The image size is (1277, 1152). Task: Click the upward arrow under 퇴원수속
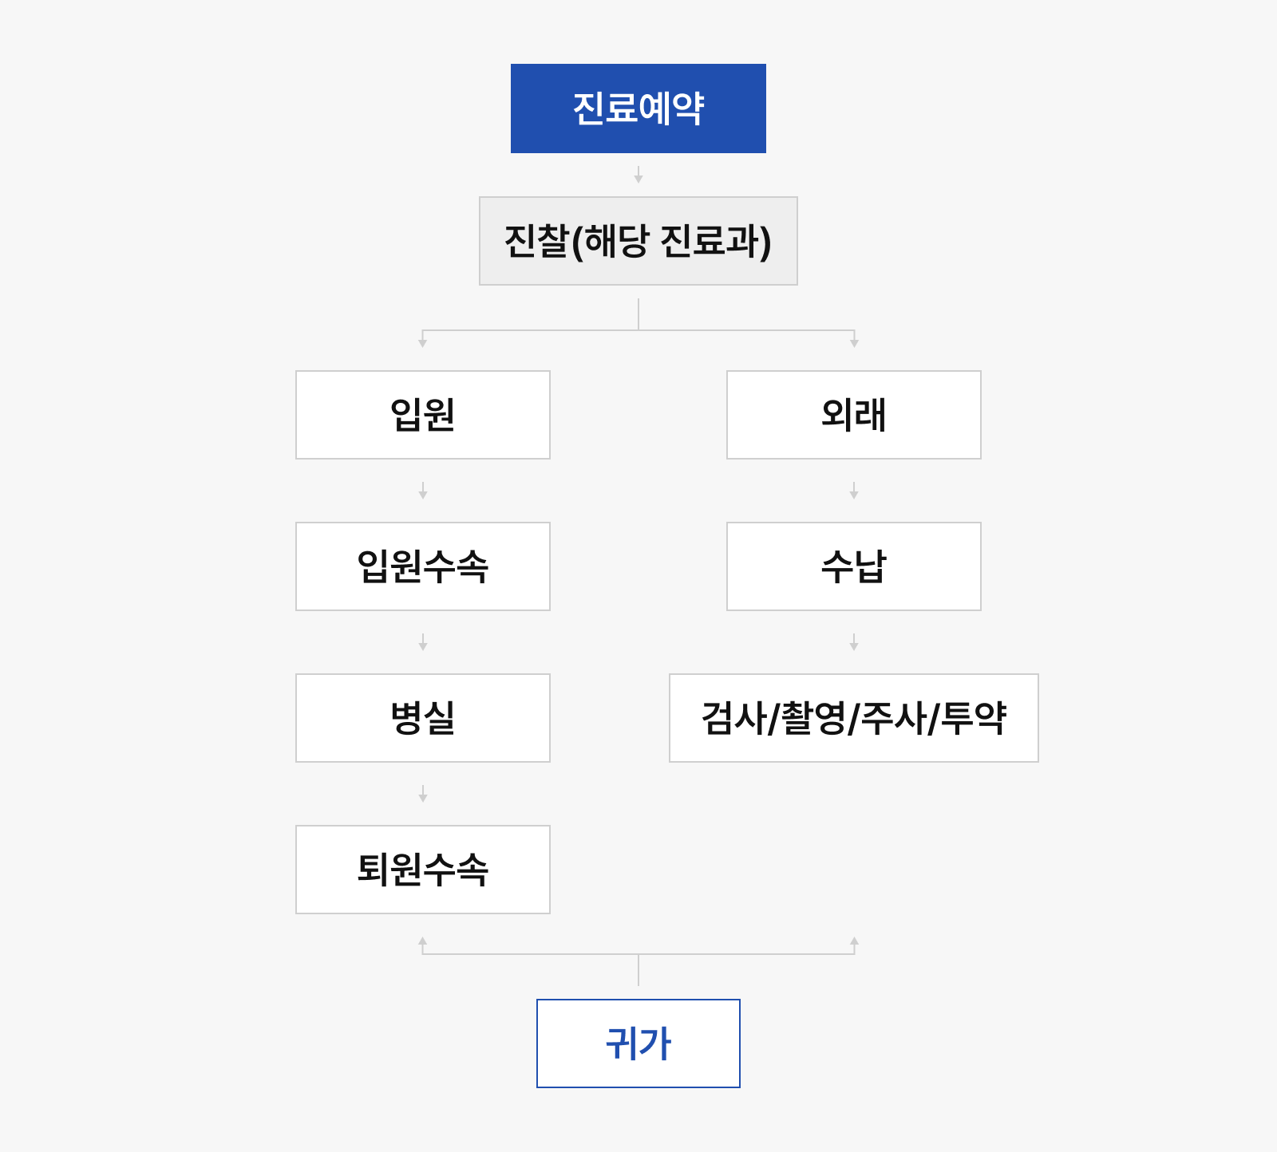click(x=423, y=945)
